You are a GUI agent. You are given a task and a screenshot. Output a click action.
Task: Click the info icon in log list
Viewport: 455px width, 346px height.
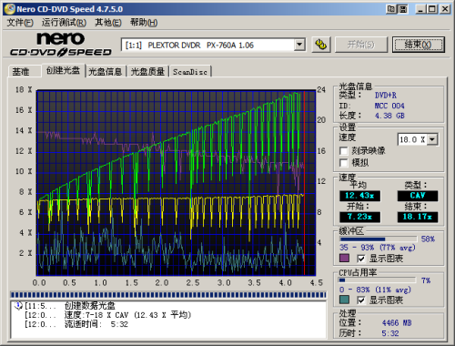tap(18, 305)
